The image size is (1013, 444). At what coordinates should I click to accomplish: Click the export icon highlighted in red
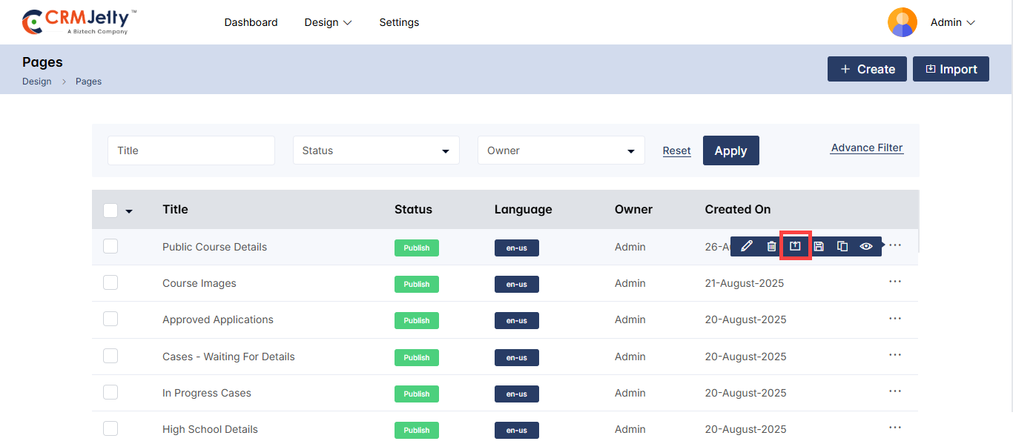[795, 246]
